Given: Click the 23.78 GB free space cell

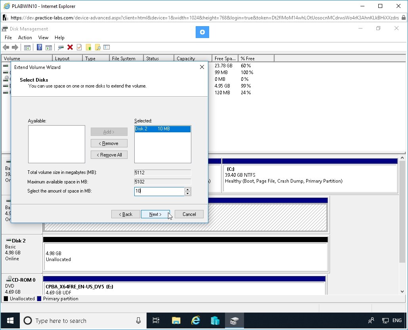Looking at the screenshot, I should 223,66.
